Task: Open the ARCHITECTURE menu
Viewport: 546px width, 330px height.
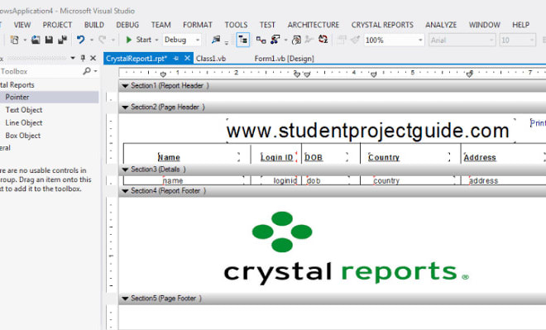Action: coord(313,25)
